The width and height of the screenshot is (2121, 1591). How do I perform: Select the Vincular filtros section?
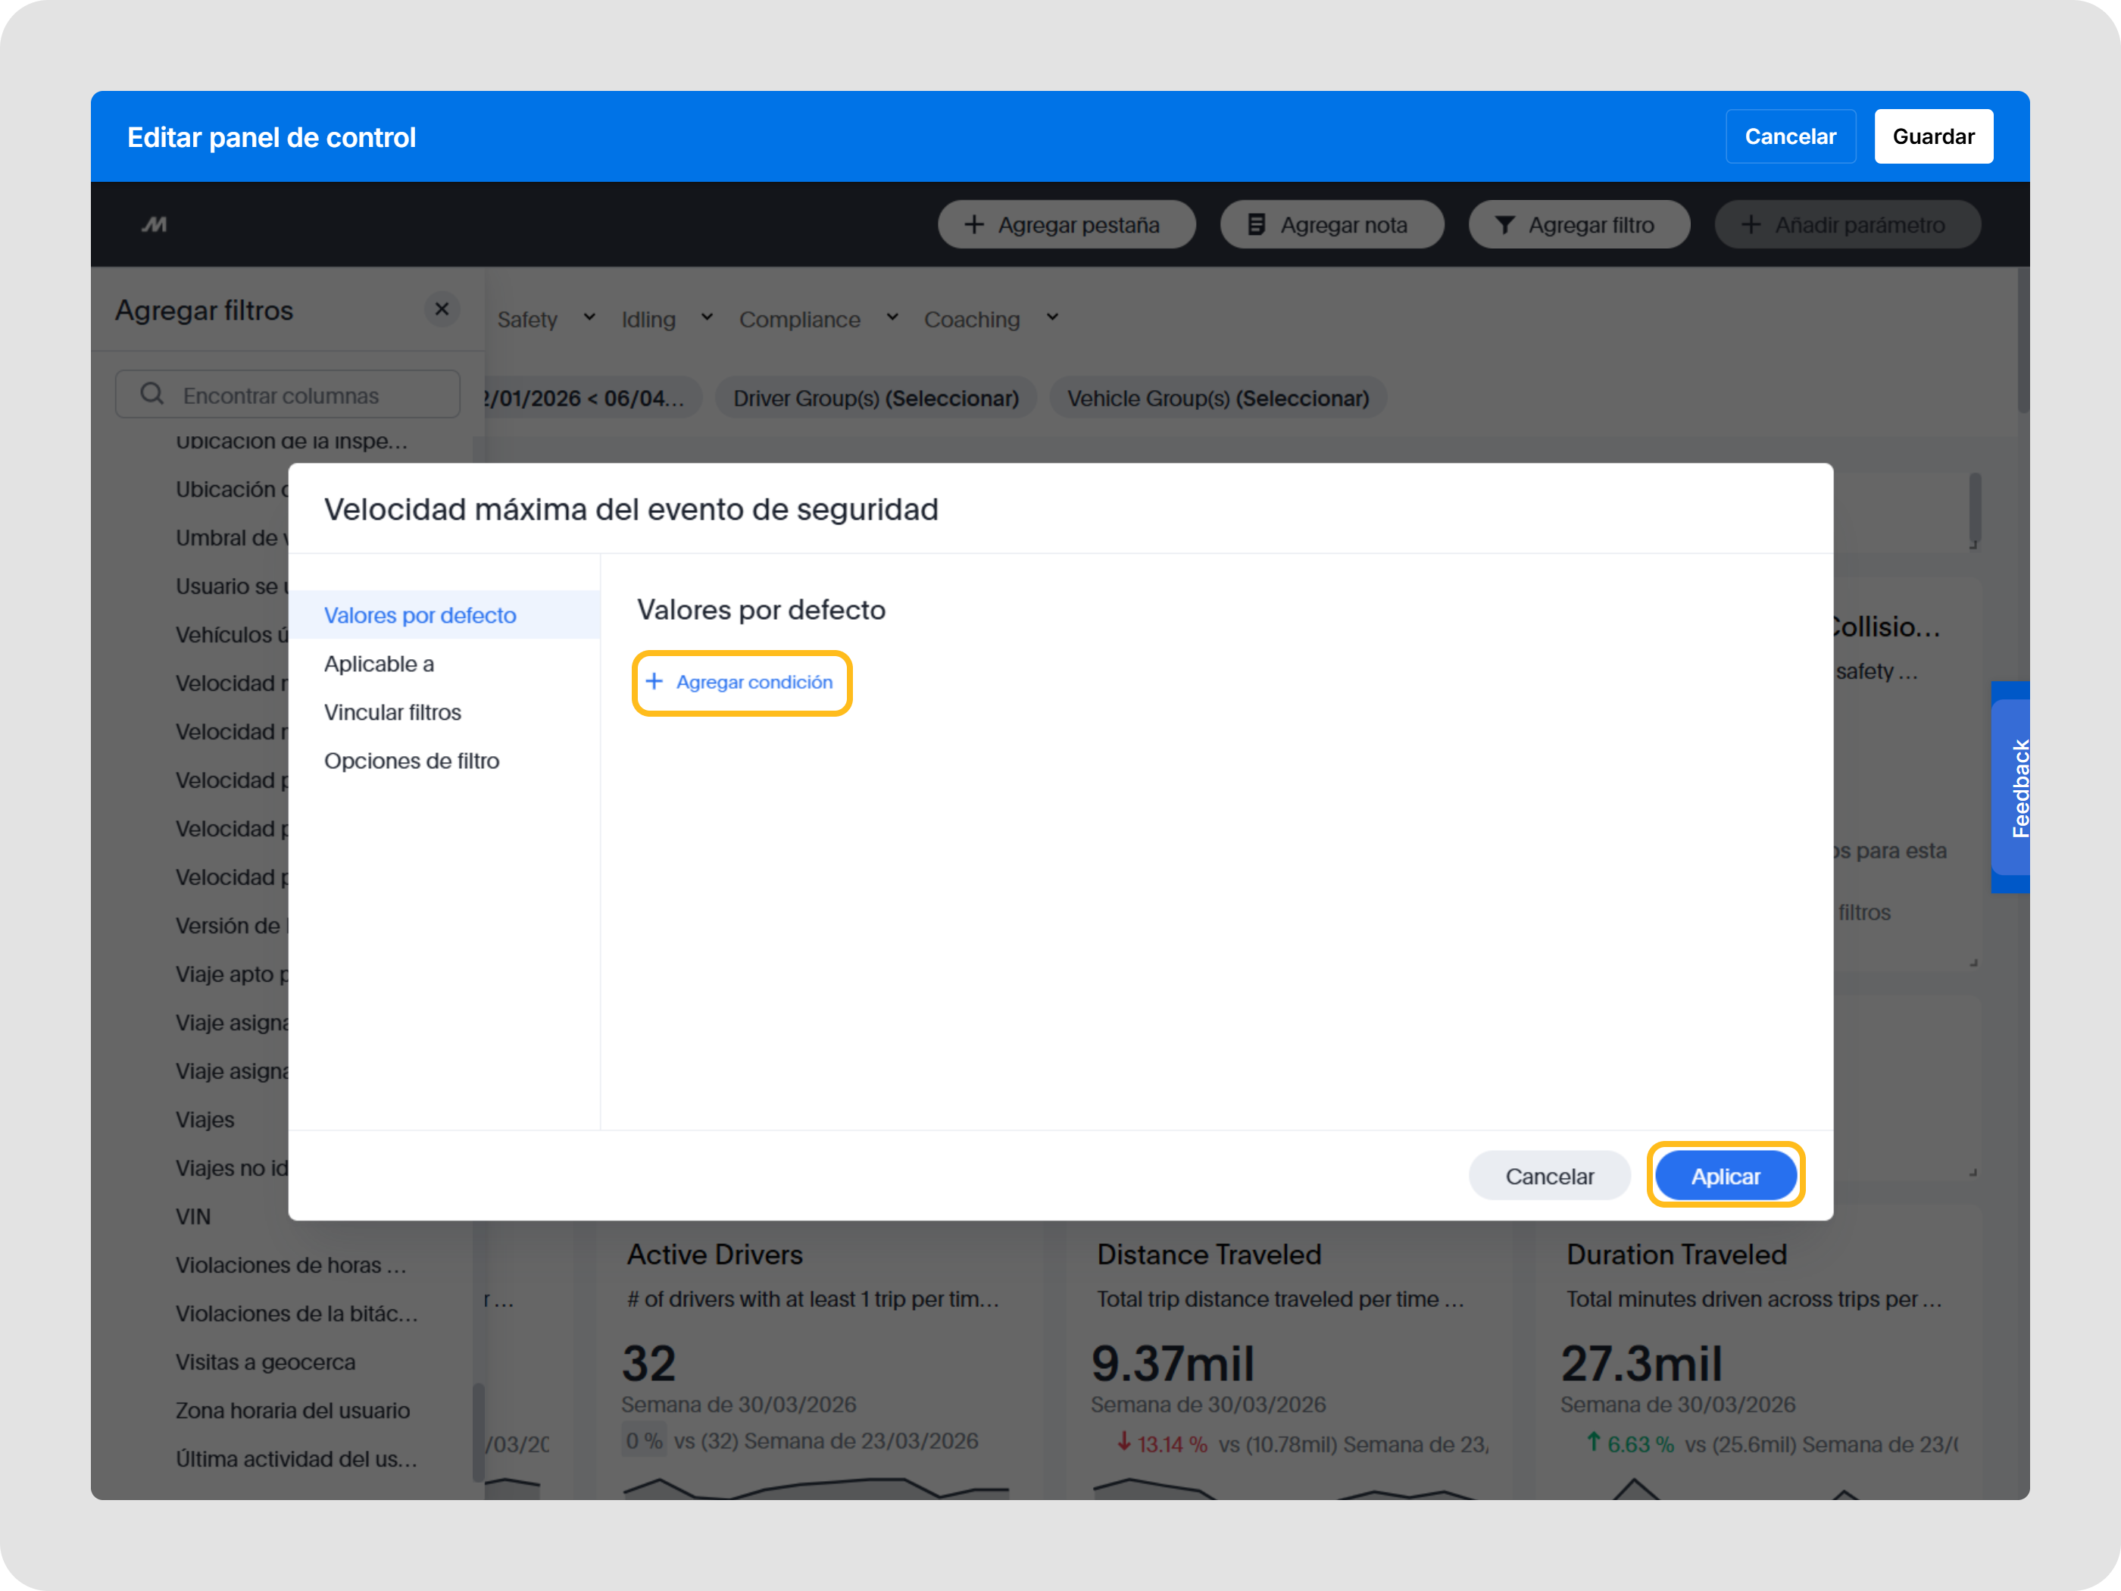pos(393,711)
